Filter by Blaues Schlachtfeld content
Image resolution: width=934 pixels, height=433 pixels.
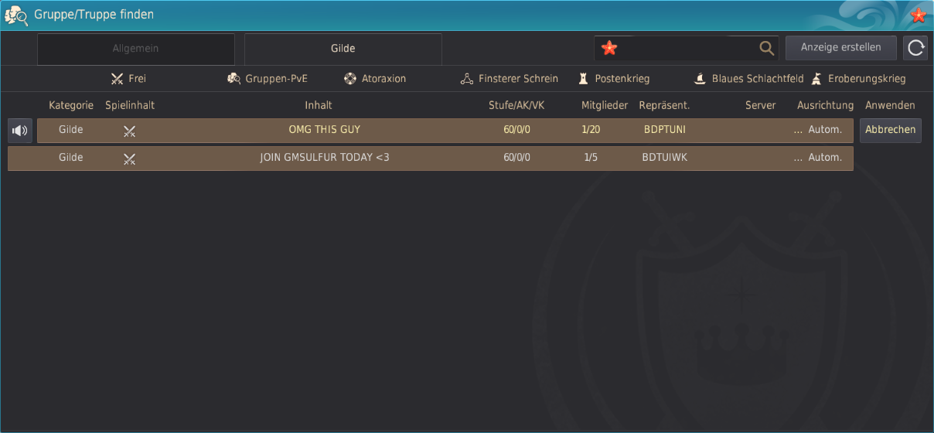748,79
